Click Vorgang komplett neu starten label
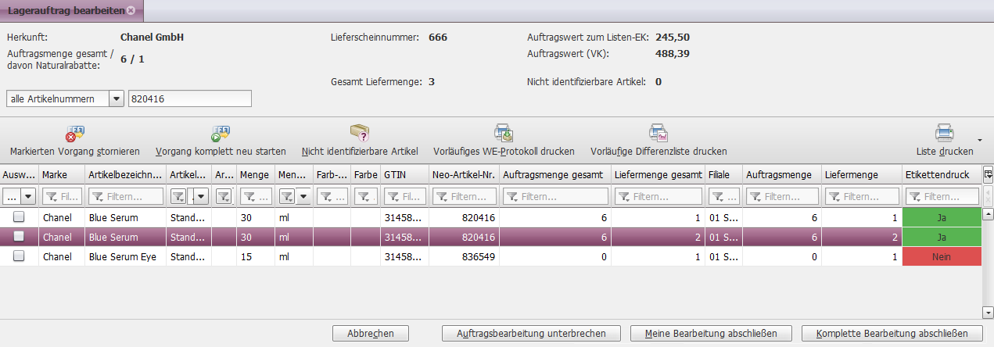The image size is (994, 347). tap(221, 151)
